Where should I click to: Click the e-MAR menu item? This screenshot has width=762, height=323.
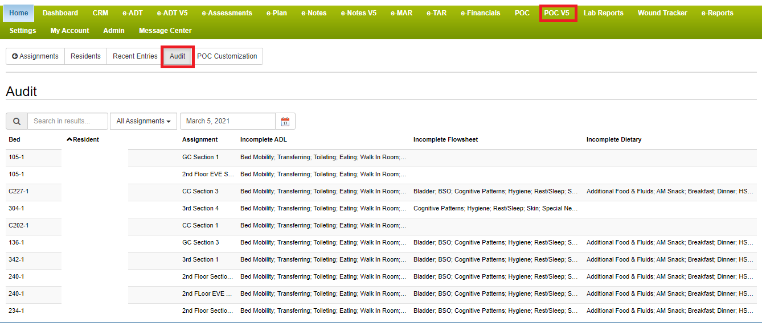pyautogui.click(x=402, y=13)
